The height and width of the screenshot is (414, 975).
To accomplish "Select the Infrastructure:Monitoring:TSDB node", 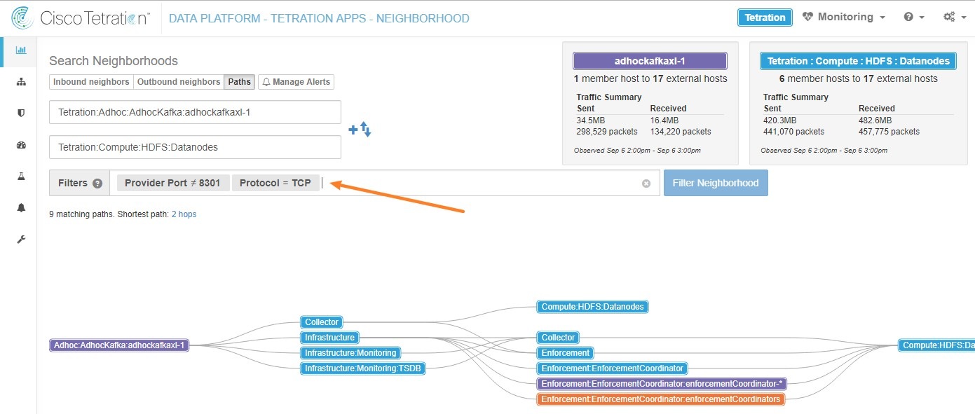I will click(362, 368).
